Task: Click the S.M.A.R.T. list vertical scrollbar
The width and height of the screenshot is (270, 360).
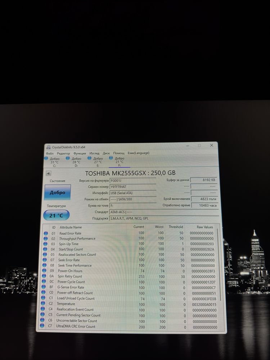Action: [x=219, y=264]
